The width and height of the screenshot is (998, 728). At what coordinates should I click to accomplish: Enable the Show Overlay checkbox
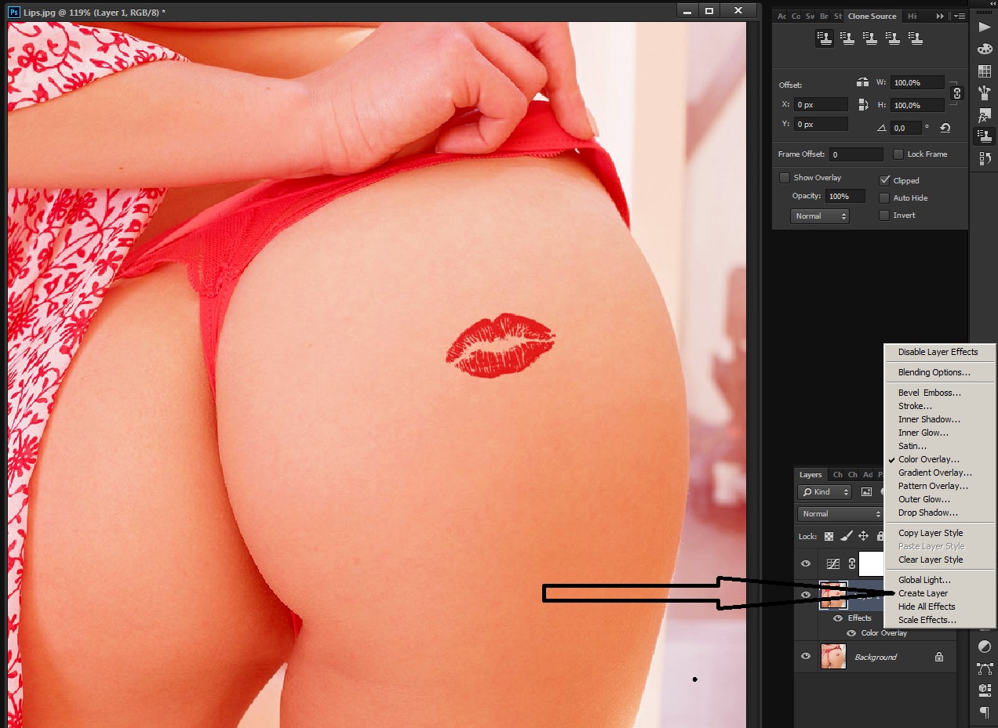(785, 178)
